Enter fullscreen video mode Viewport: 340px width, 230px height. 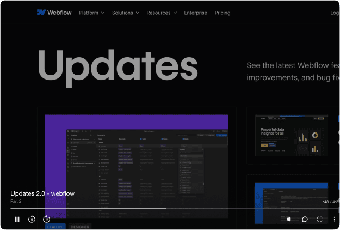pyautogui.click(x=320, y=219)
